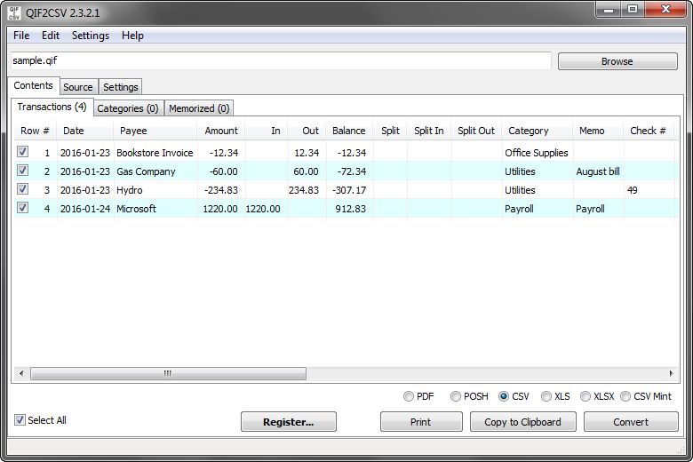
Task: Select the Transactions (4) tab
Action: click(x=52, y=107)
